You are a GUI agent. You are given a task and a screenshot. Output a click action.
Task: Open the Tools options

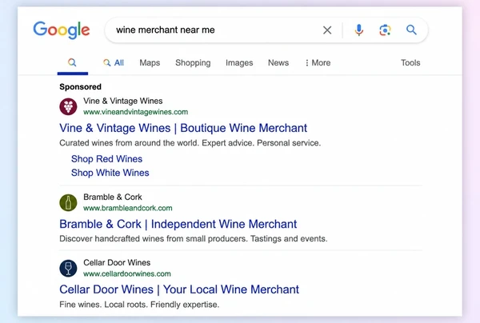(410, 62)
